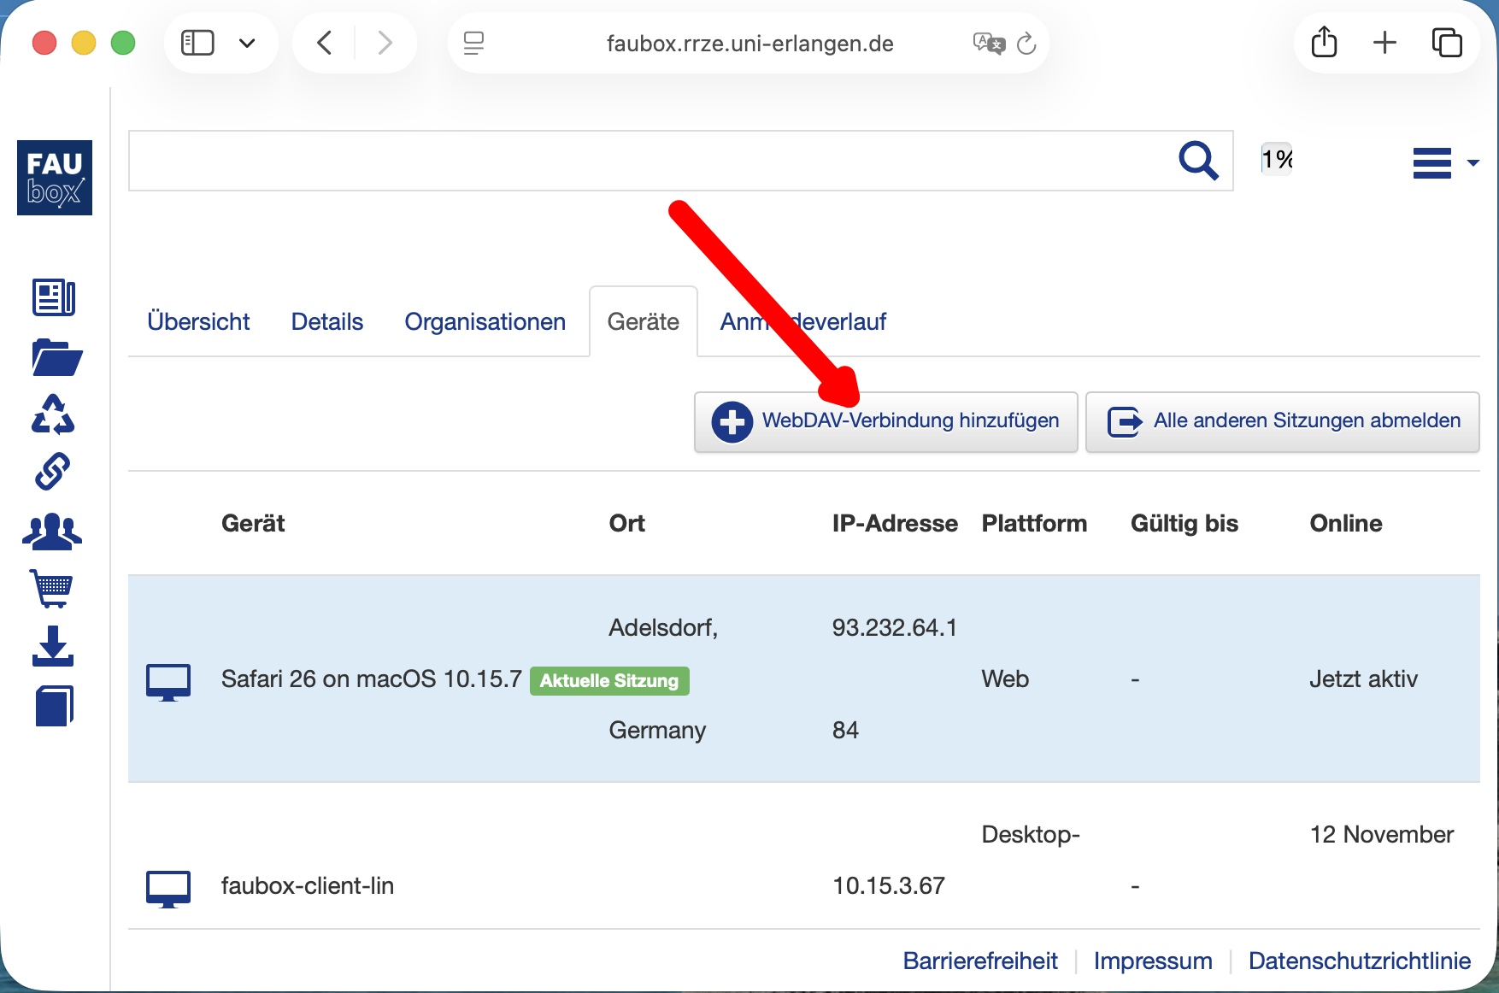
Task: Open the news dashboard sidebar icon
Action: point(54,298)
